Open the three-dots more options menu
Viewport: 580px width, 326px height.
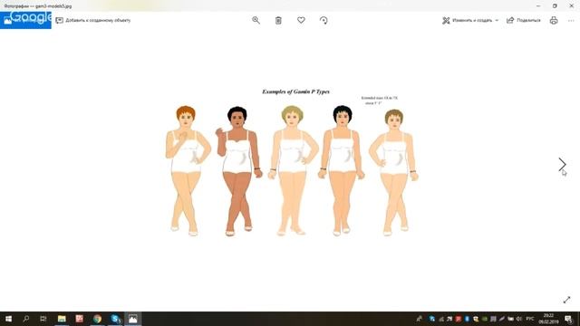tap(571, 20)
